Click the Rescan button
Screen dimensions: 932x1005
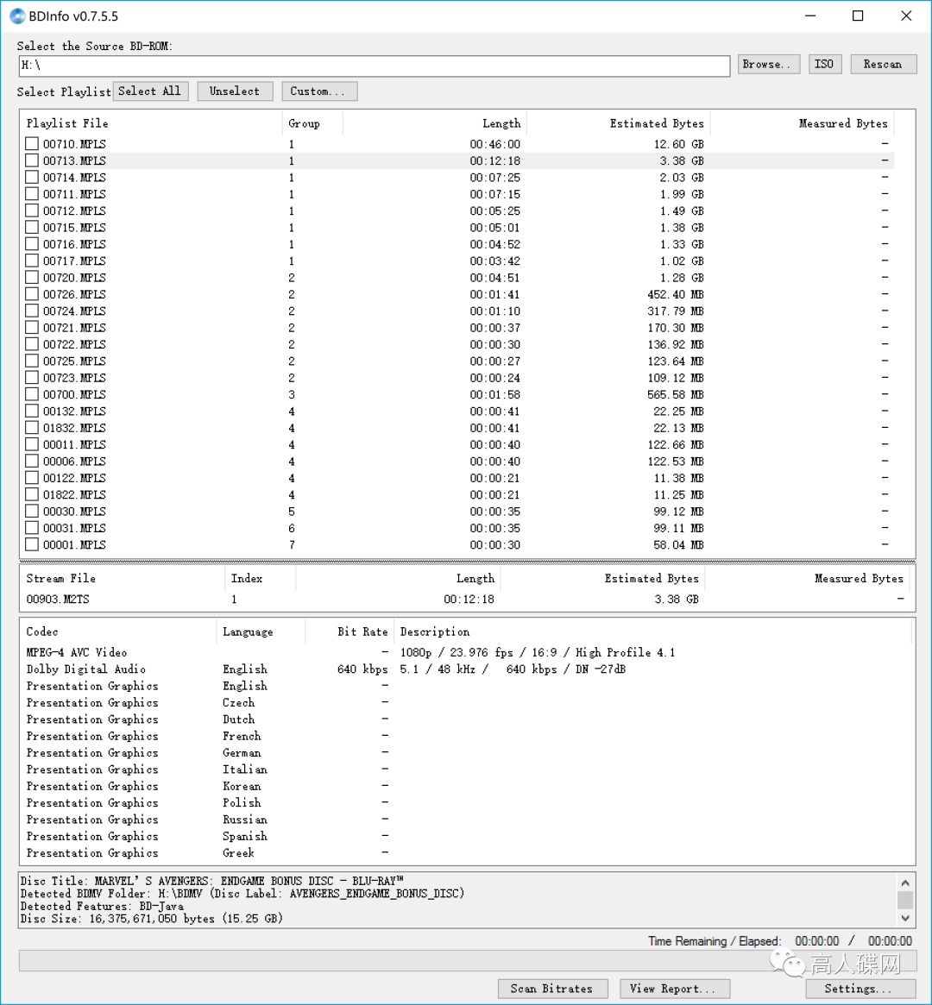(x=884, y=64)
